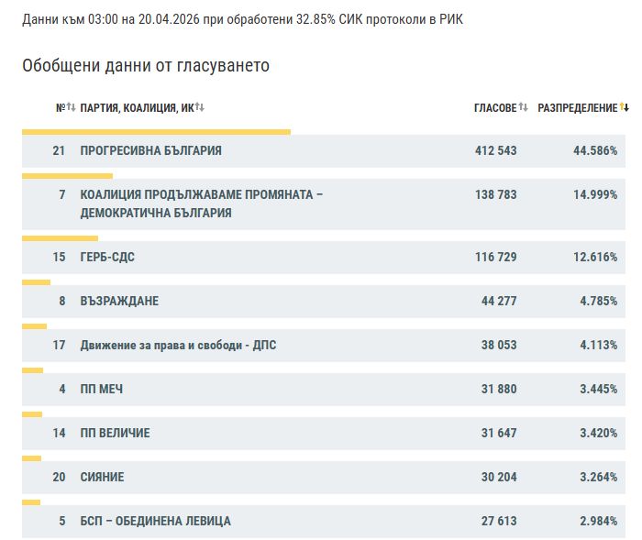
Task: Select БСП – ОБЕДИНЕНА ЛЕВИЦА row
Action: pos(156,521)
